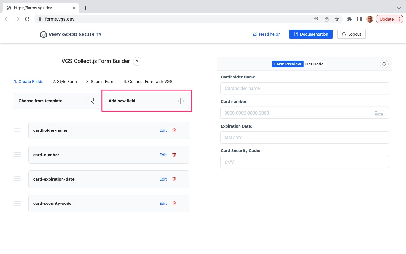Click the Chrome Update button
This screenshot has height=254, width=406.
(x=390, y=19)
